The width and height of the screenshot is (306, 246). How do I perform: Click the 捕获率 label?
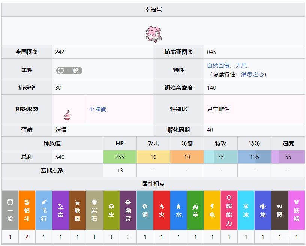27,88
